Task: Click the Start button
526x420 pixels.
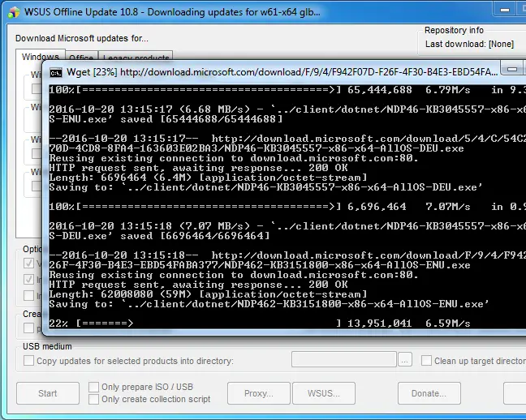Action: (x=48, y=393)
